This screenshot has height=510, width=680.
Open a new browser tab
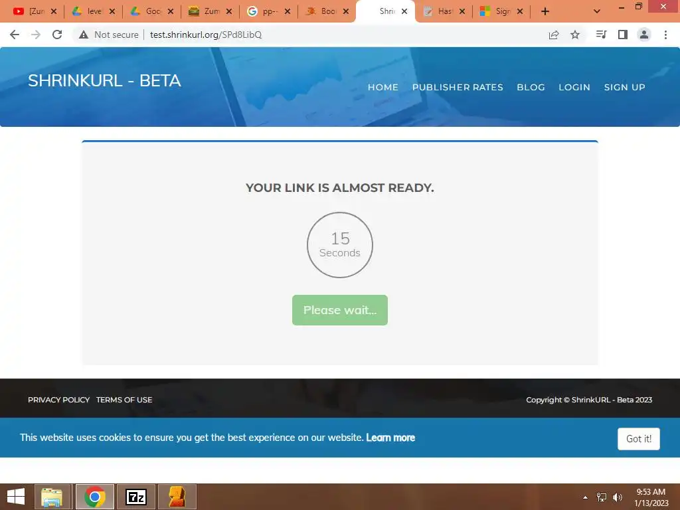click(x=545, y=12)
